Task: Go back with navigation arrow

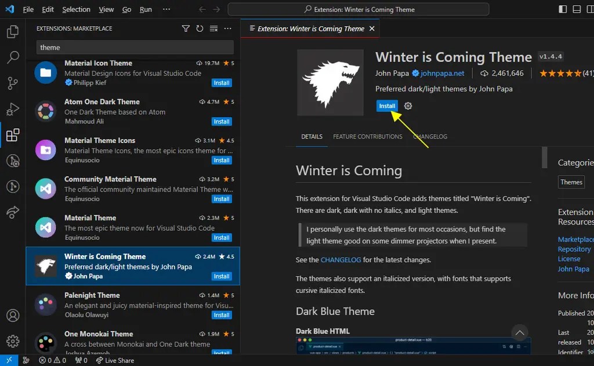Action: pyautogui.click(x=202, y=9)
